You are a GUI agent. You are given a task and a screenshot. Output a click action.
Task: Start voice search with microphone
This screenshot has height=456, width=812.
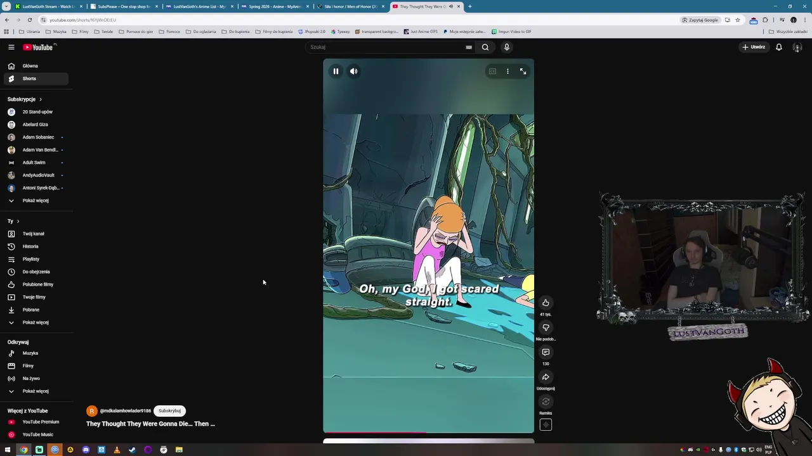(506, 47)
